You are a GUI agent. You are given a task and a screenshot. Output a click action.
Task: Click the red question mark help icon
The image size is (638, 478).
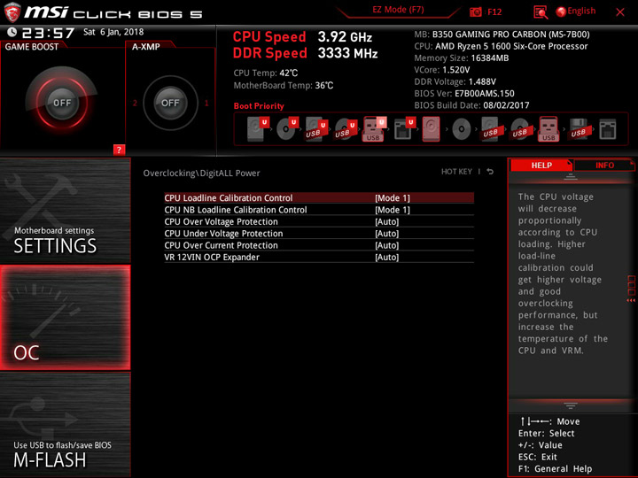point(119,150)
